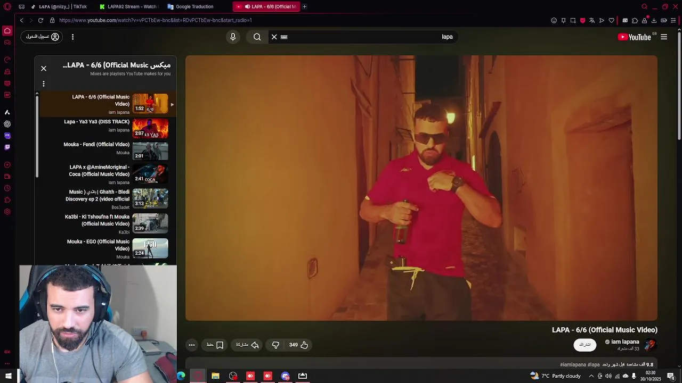Click the #lapa hashtag

pos(594,364)
